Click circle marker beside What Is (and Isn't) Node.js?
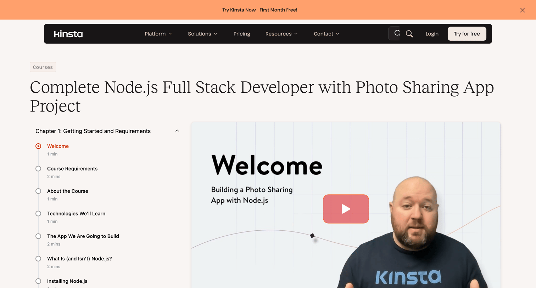Image resolution: width=536 pixels, height=288 pixels. (x=38, y=259)
